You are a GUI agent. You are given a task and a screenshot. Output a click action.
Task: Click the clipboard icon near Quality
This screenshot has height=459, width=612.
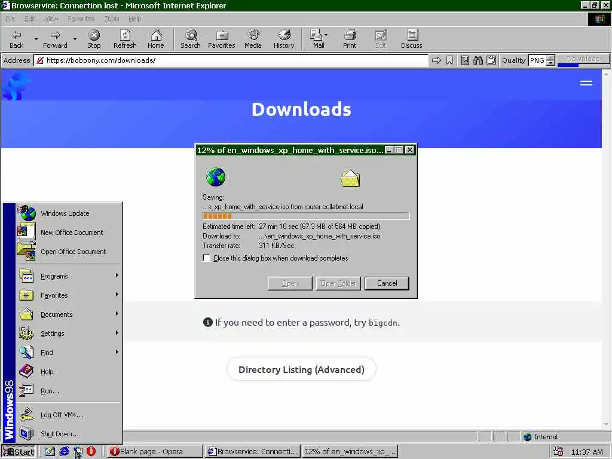click(491, 60)
